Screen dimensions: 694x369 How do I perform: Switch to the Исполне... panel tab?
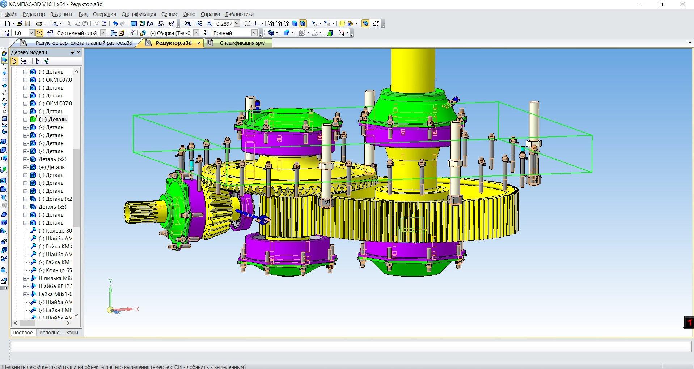51,333
